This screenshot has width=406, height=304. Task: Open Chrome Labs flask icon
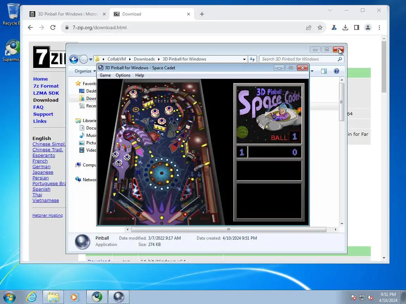tap(334, 27)
